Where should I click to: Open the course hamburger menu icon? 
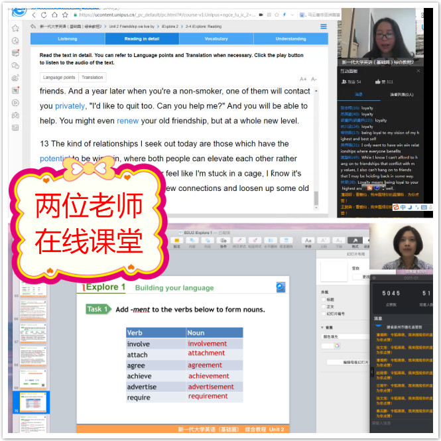click(324, 27)
